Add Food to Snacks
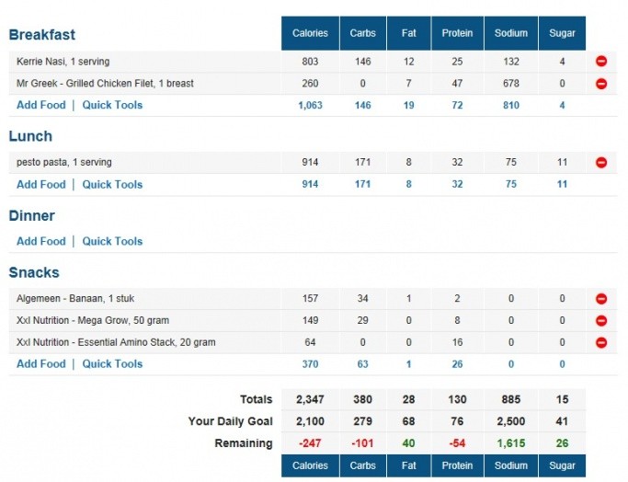This screenshot has width=628, height=482. click(x=41, y=363)
